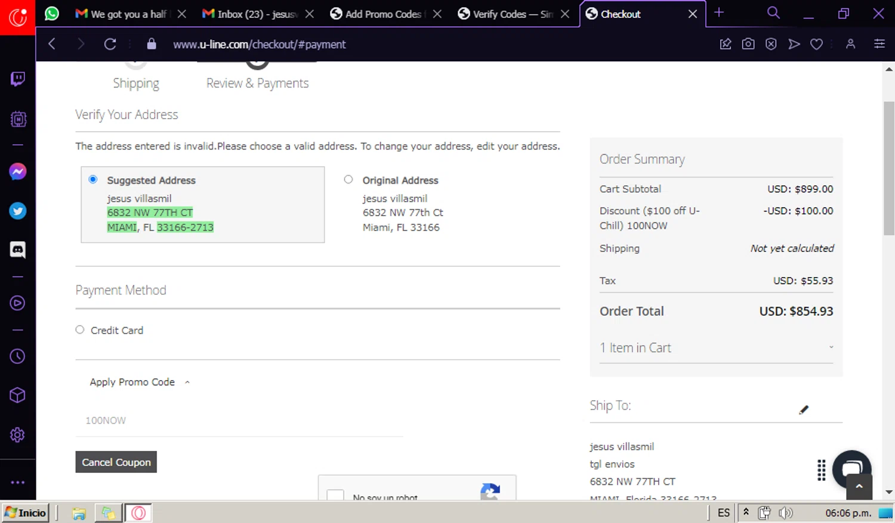Open the live chat bubble
This screenshot has width=895, height=523.
coord(851,469)
